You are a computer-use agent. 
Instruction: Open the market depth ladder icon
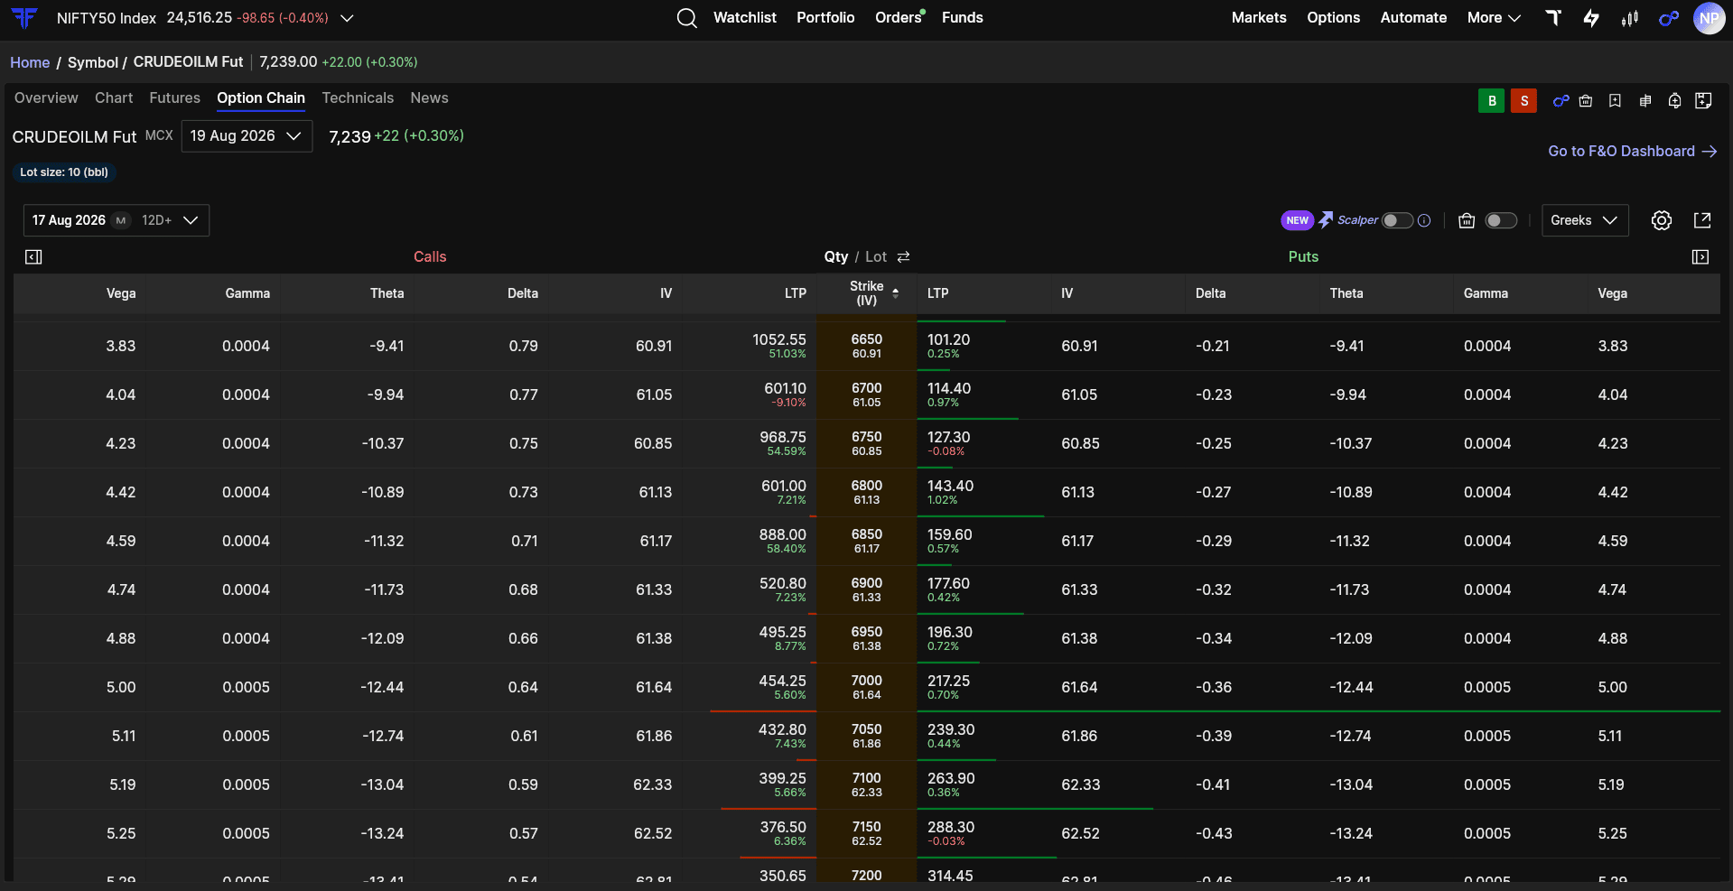click(x=1645, y=101)
